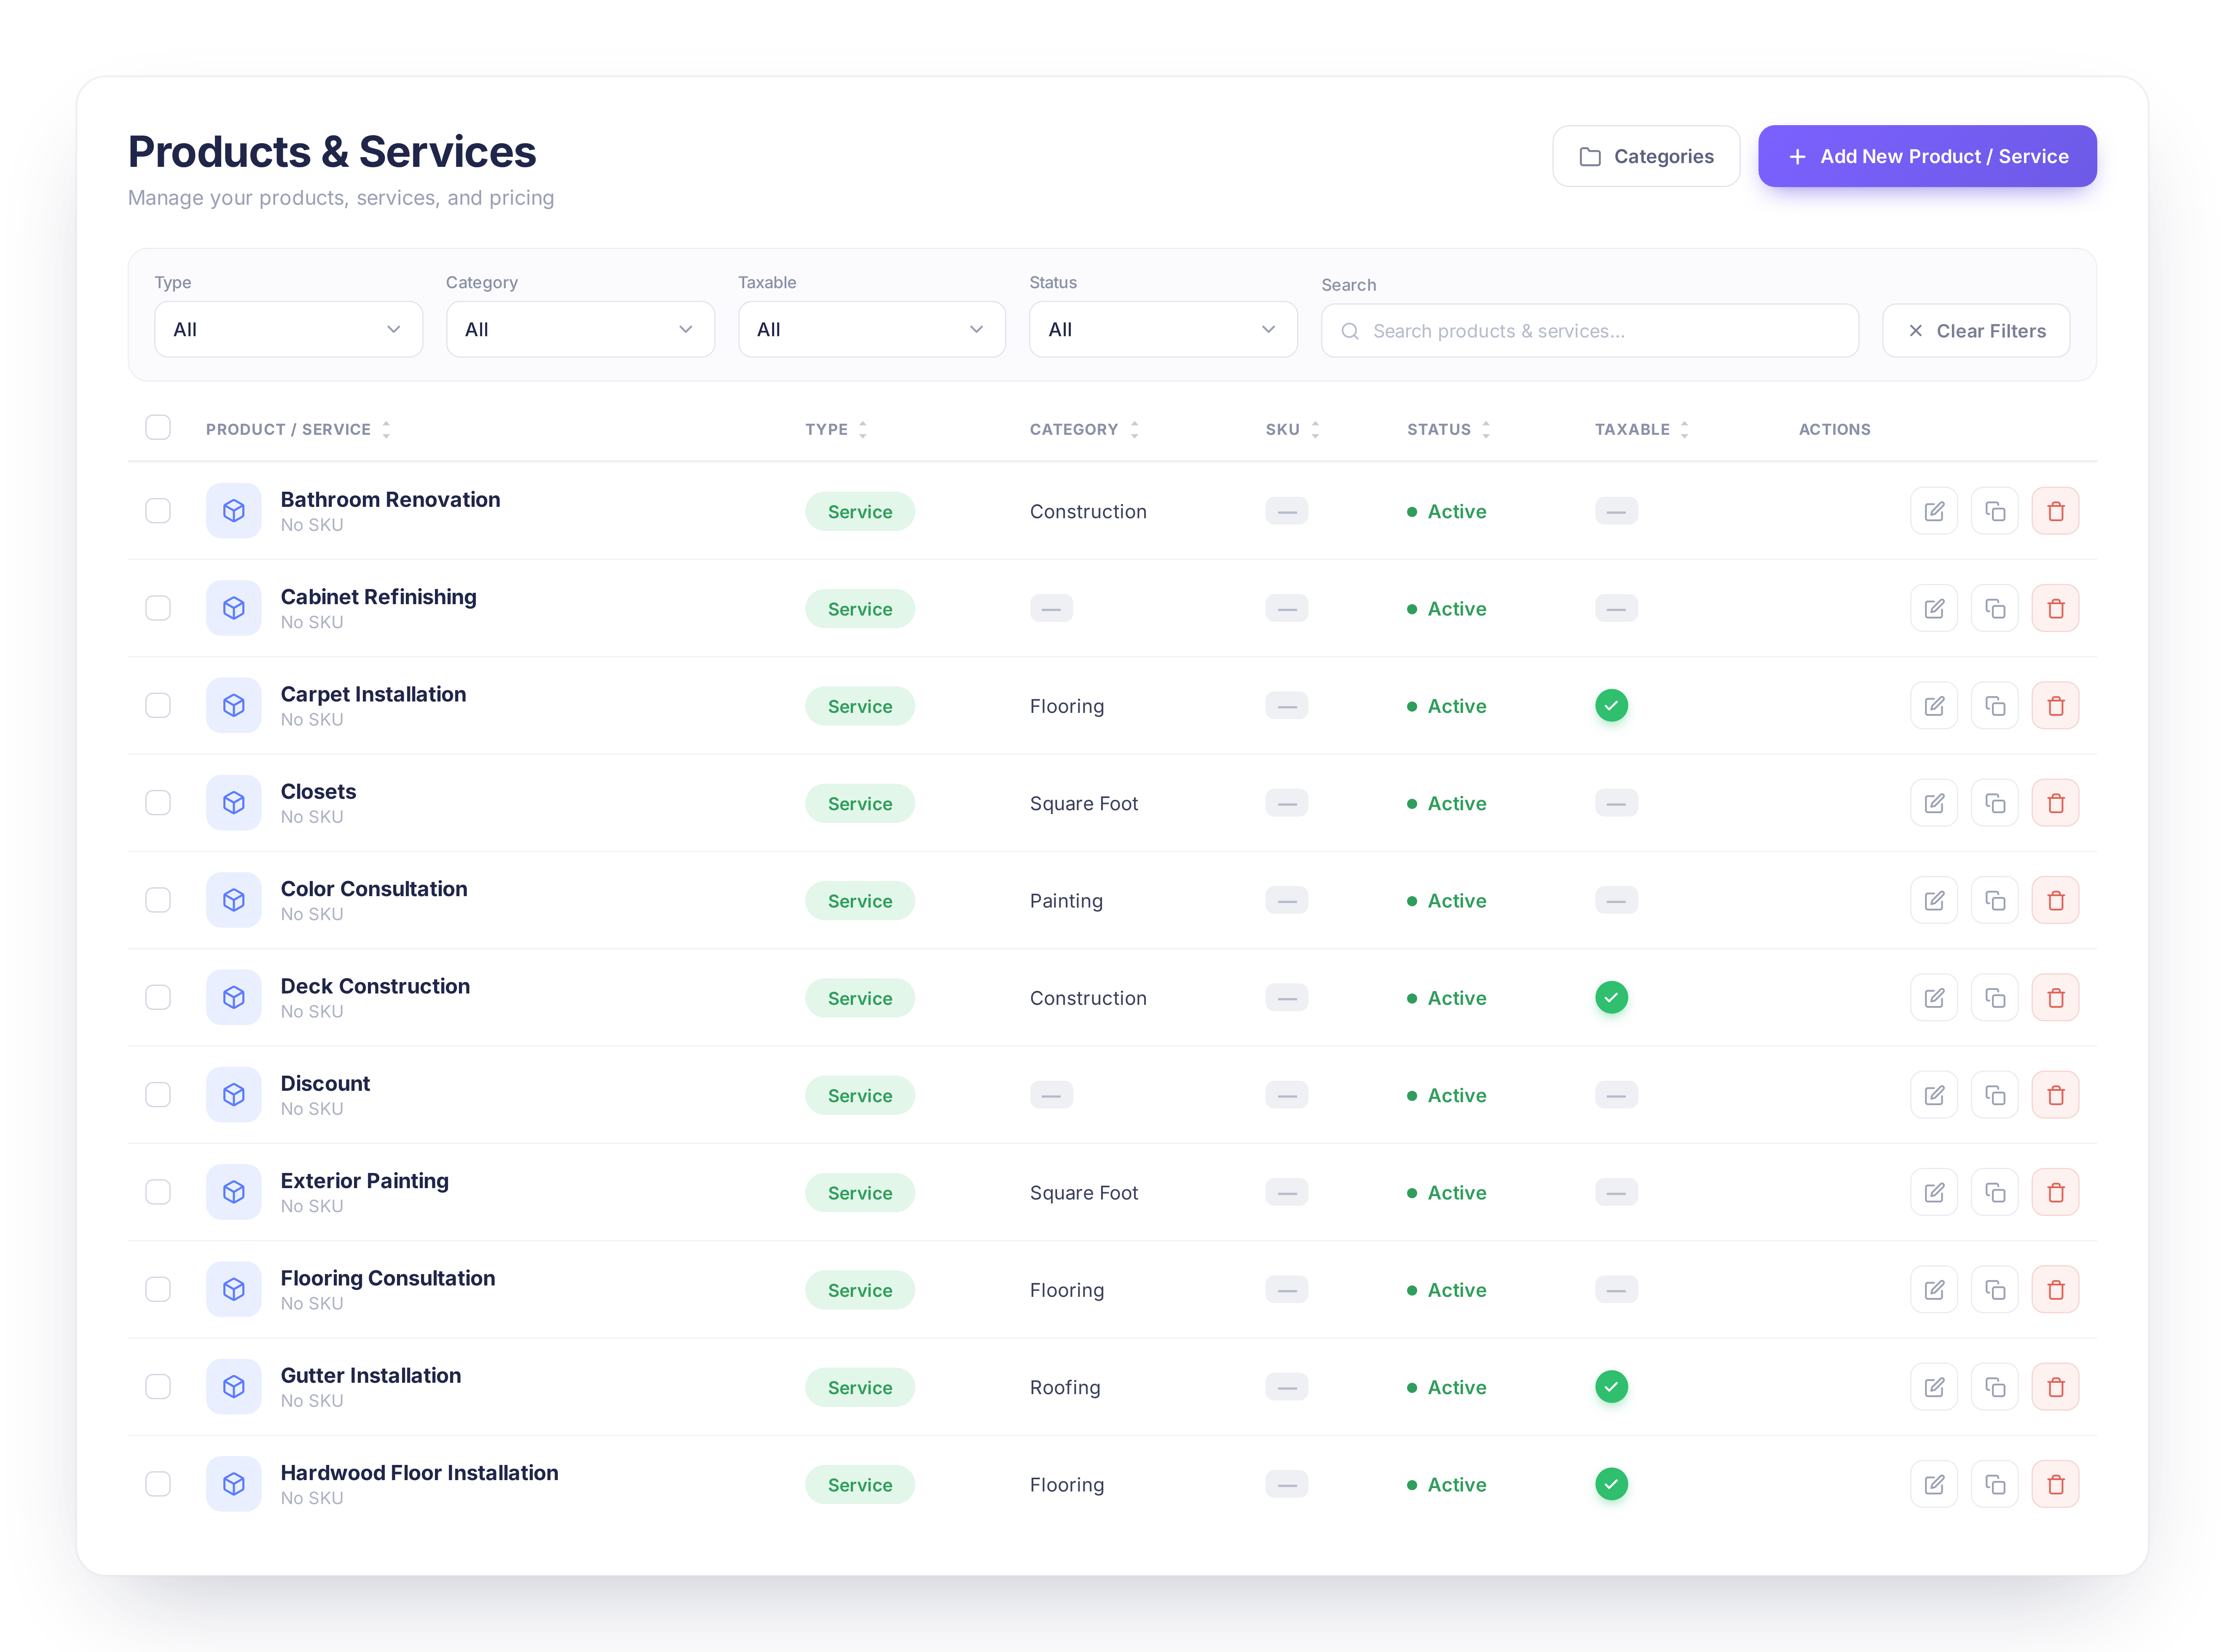Edit the Discount item
This screenshot has width=2225, height=1652.
click(x=1933, y=1095)
